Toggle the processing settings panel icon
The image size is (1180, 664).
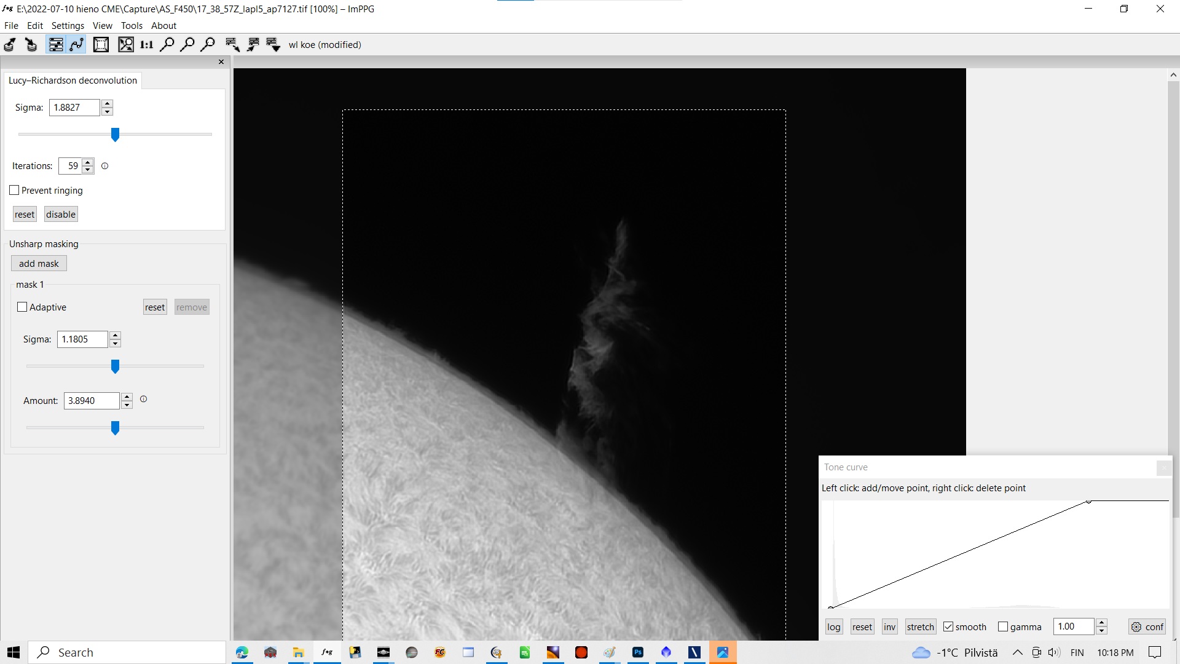pos(56,44)
